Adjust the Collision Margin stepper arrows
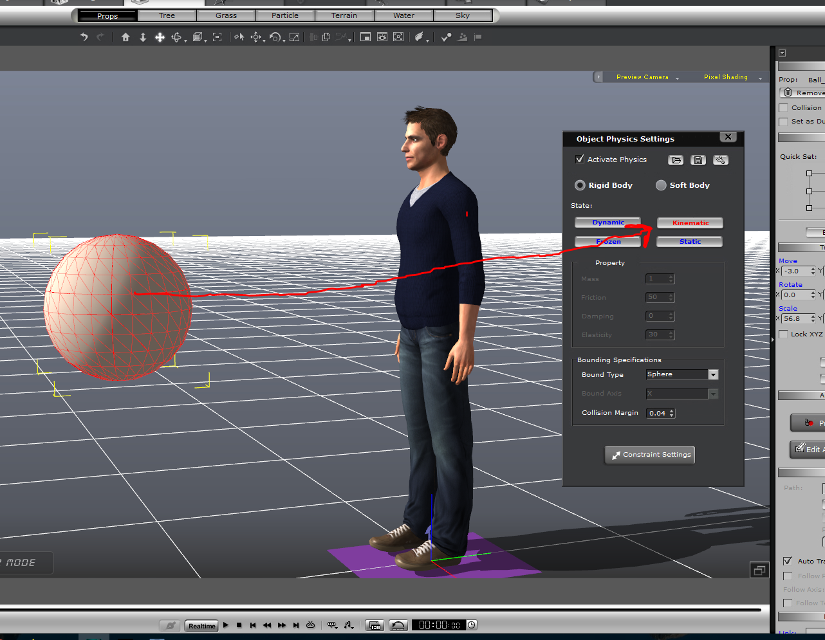 [672, 414]
